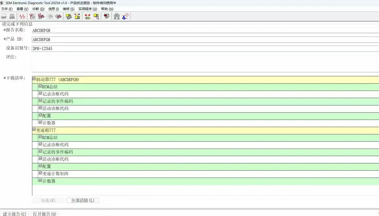
Task: Uncheck 计数器 under 变速箱777
Action: [40, 180]
